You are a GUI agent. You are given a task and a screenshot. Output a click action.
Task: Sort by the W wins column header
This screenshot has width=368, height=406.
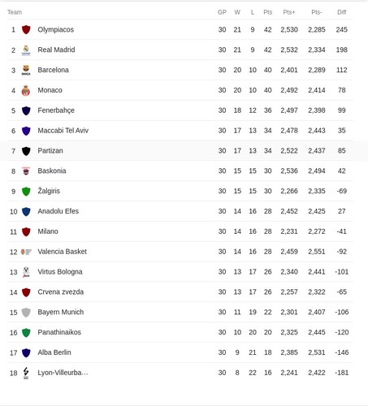tap(237, 12)
